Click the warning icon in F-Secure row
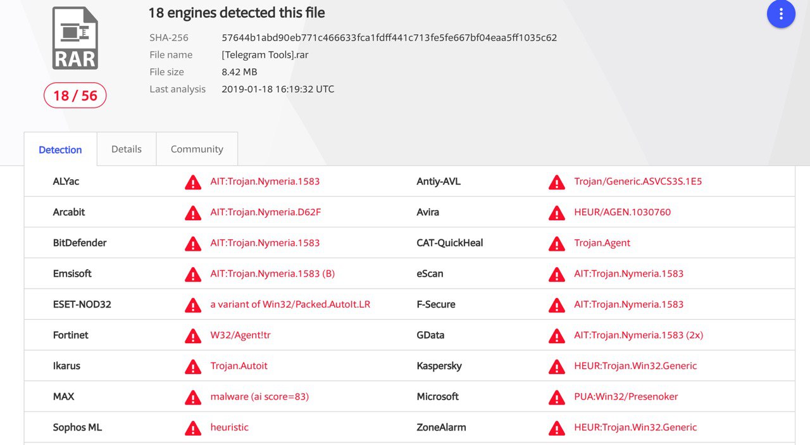 557,305
